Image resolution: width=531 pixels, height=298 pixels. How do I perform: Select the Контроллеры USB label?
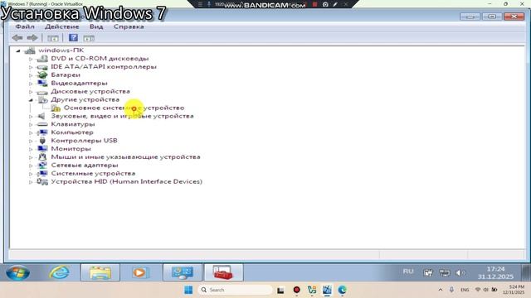(x=84, y=141)
